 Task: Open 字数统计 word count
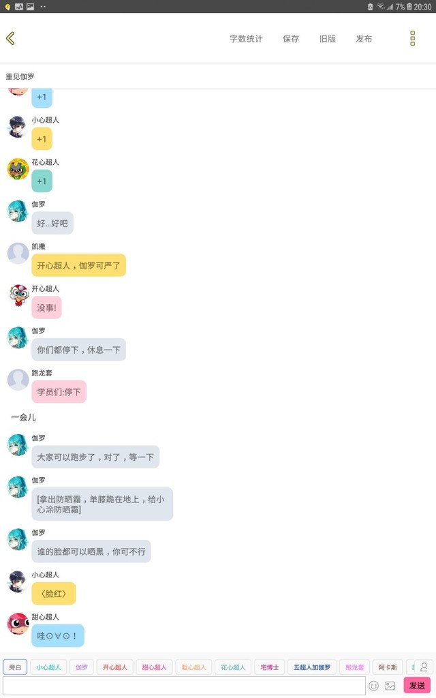coord(246,39)
